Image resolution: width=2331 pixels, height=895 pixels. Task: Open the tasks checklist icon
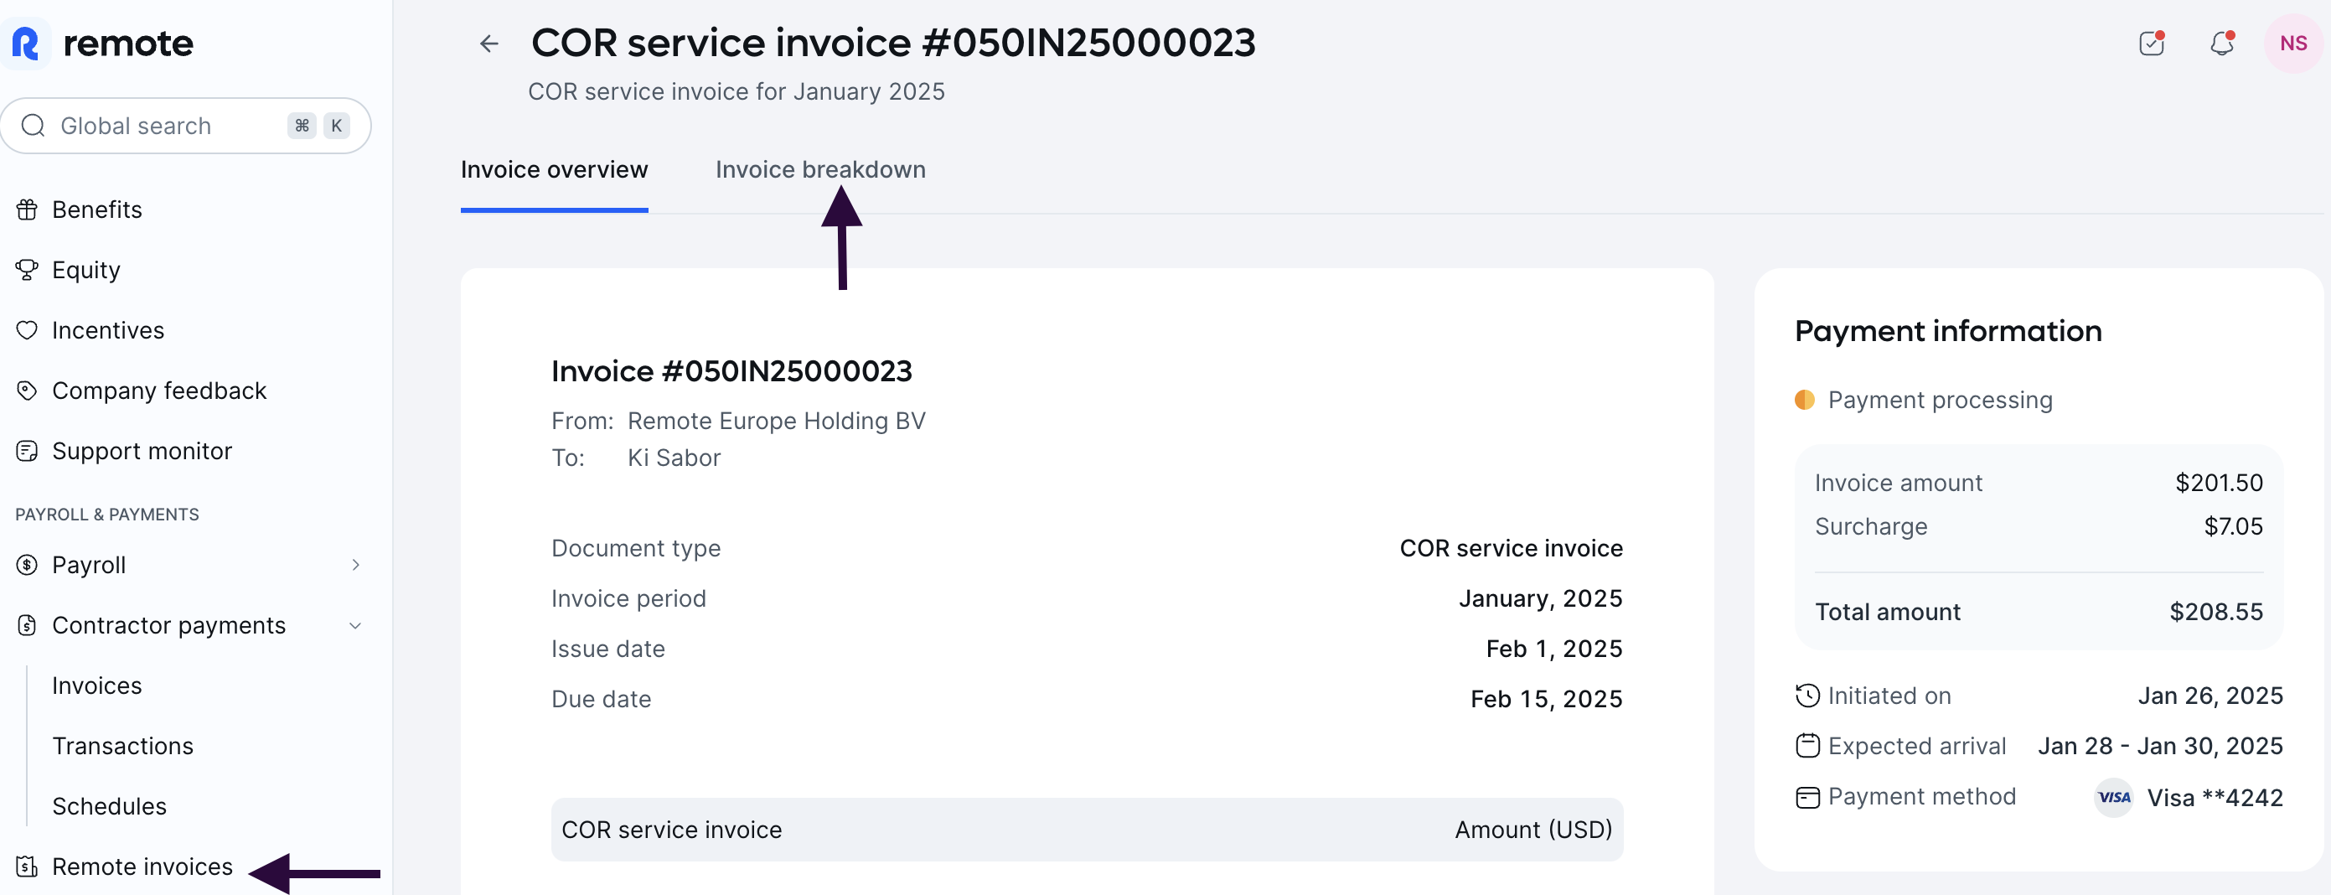(x=2151, y=44)
